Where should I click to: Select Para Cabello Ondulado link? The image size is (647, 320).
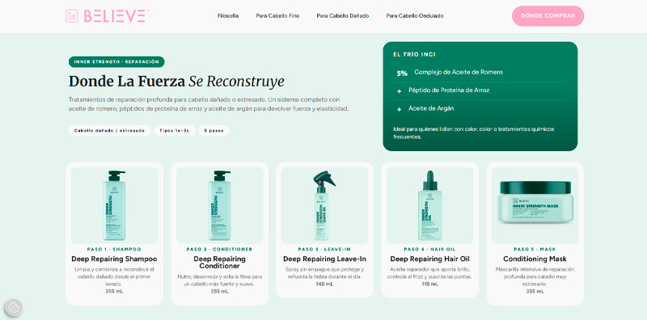[x=415, y=16]
